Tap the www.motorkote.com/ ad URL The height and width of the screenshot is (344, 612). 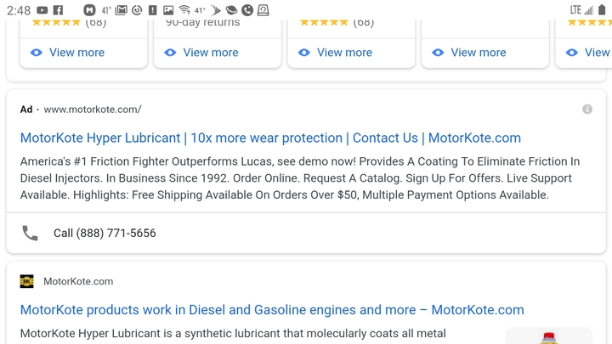93,110
